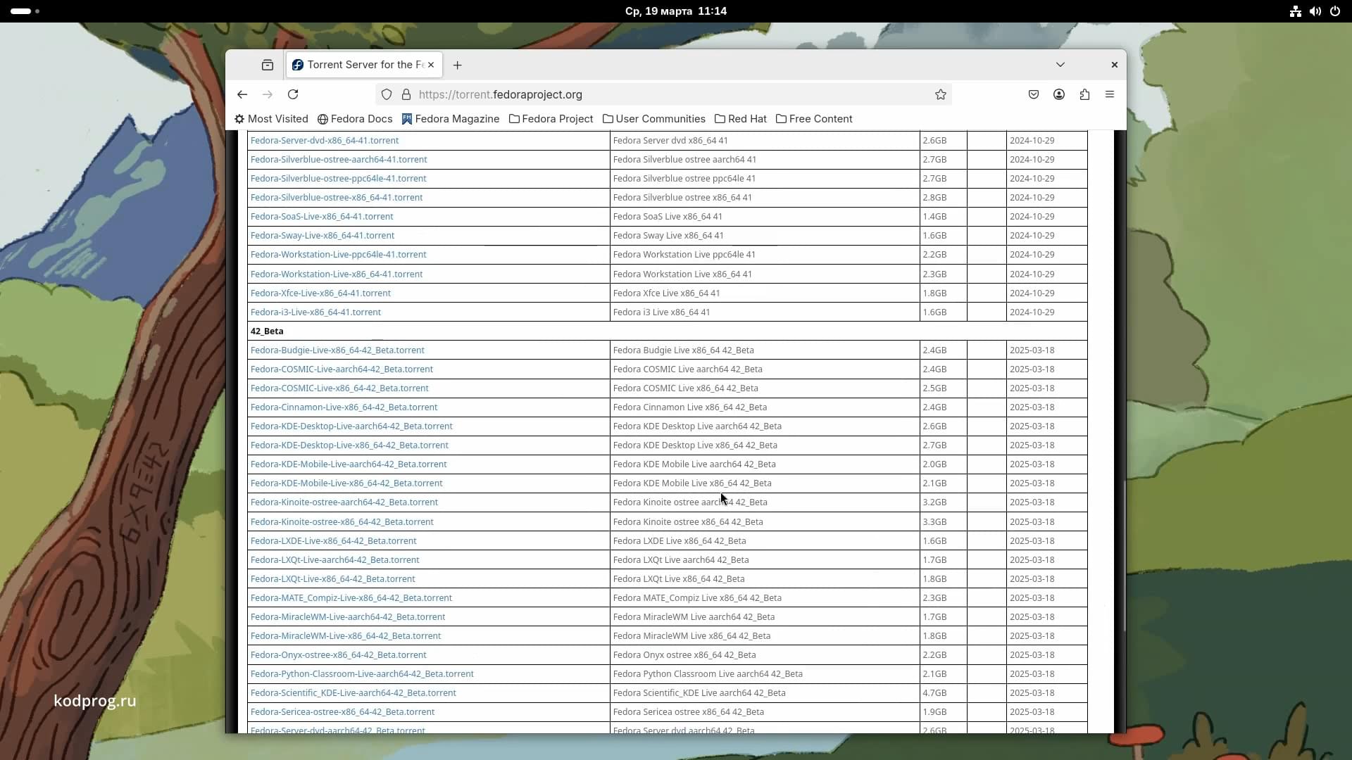
Task: Open the Free Content bookmarks folder
Action: point(814,119)
